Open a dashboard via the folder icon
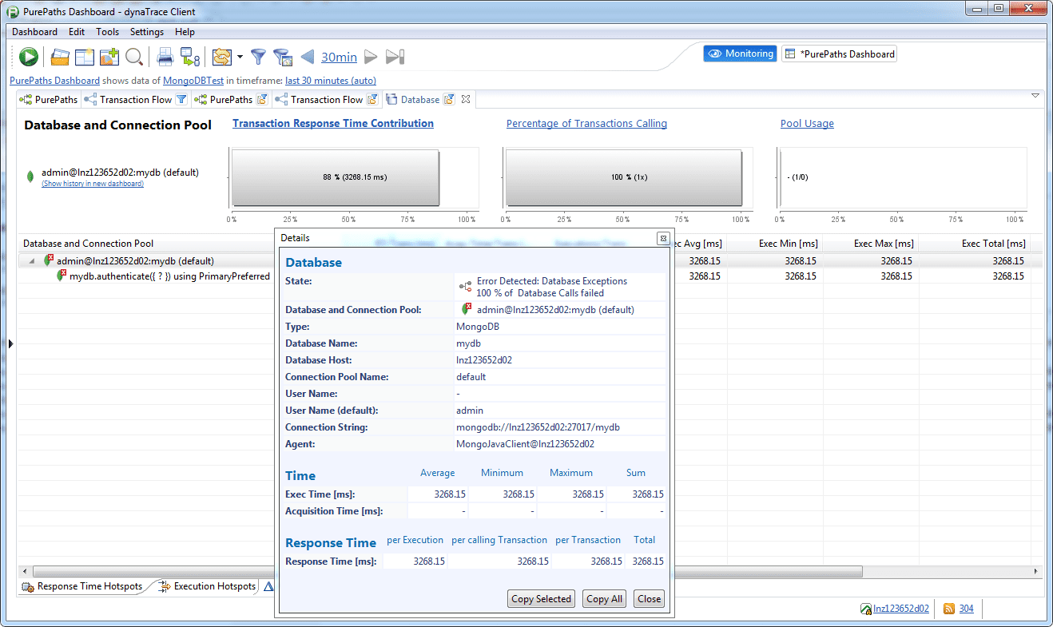The height and width of the screenshot is (627, 1053). (60, 57)
